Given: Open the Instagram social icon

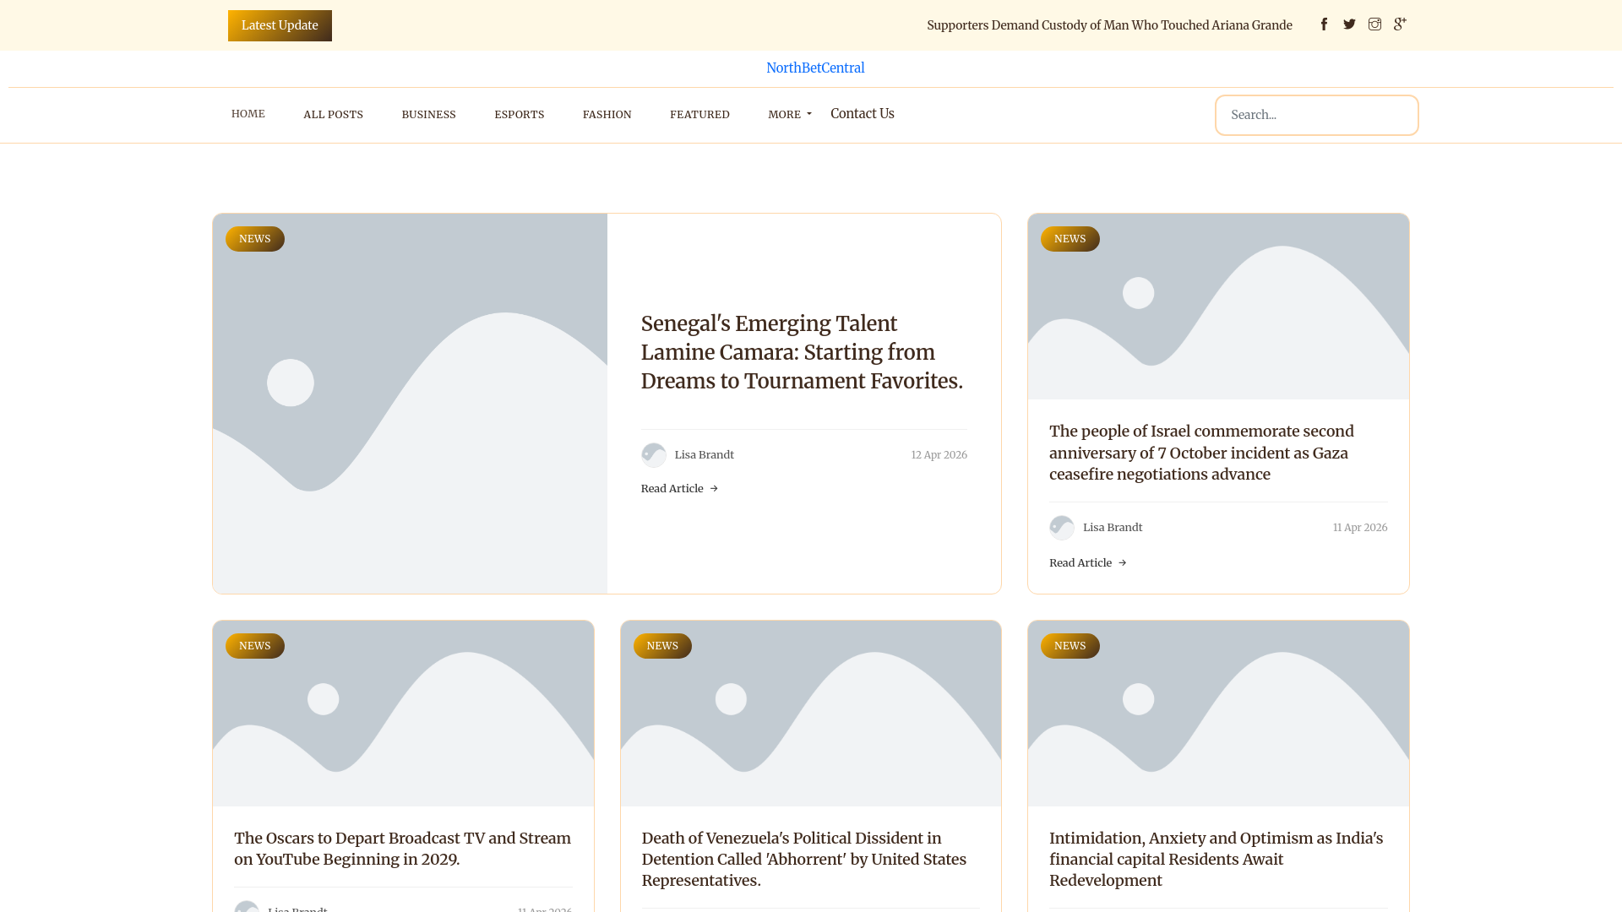Looking at the screenshot, I should [x=1374, y=24].
